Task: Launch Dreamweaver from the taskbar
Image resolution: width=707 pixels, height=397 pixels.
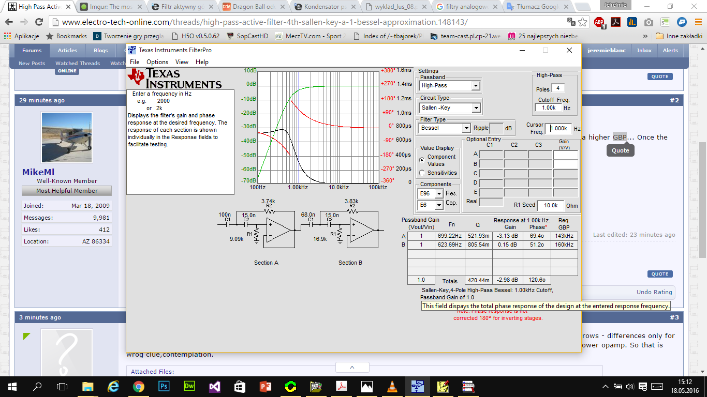Action: [x=189, y=386]
